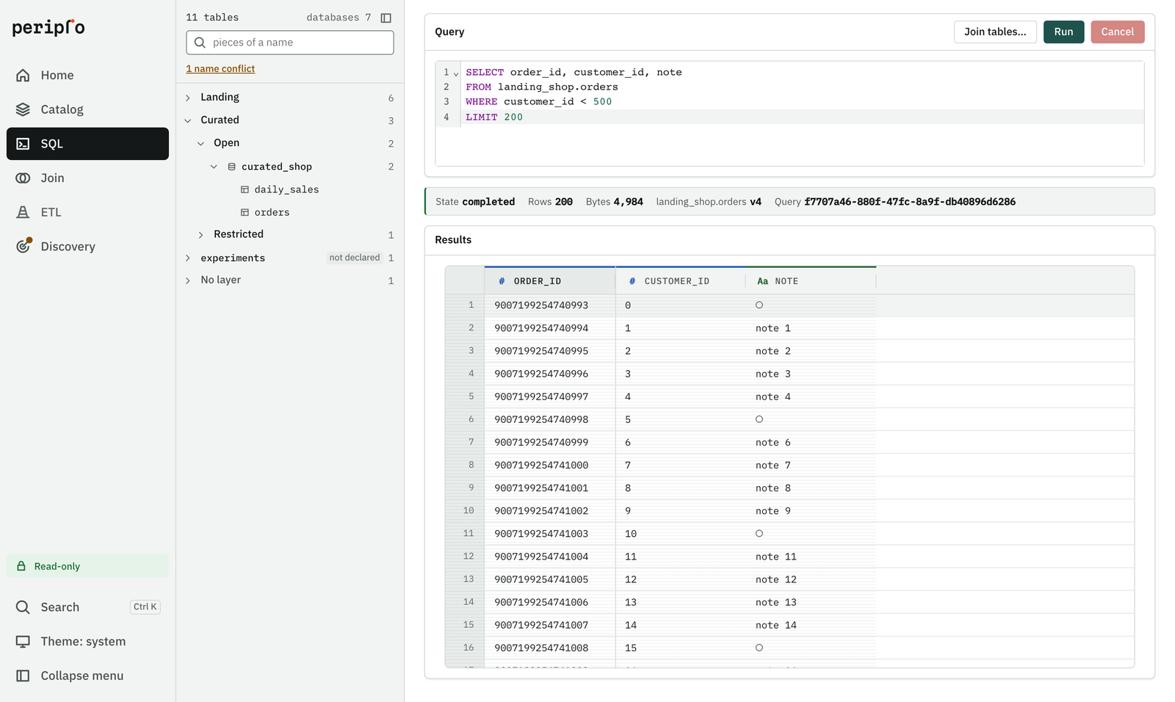
Task: Click the Discovery target icon
Action: click(23, 246)
